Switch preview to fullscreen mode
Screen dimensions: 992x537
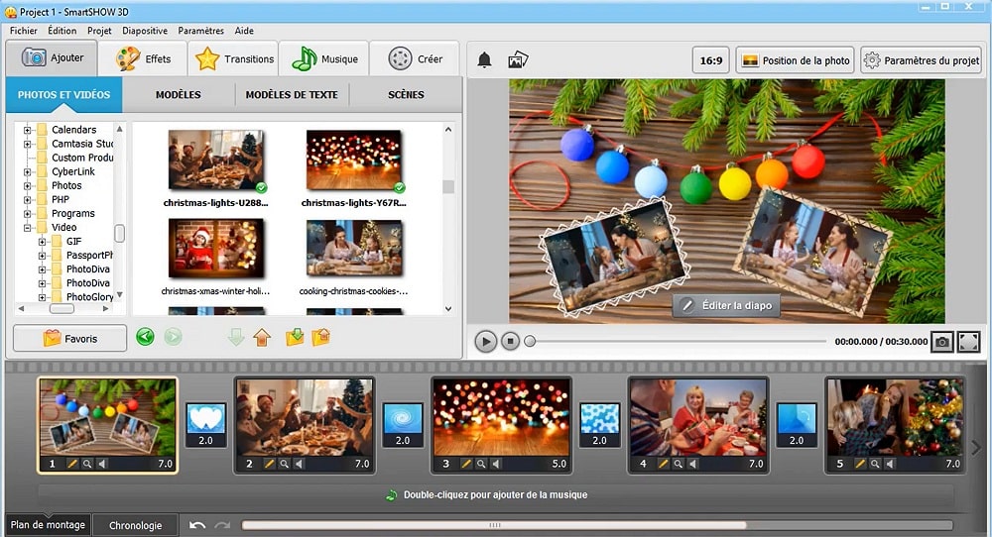point(968,342)
